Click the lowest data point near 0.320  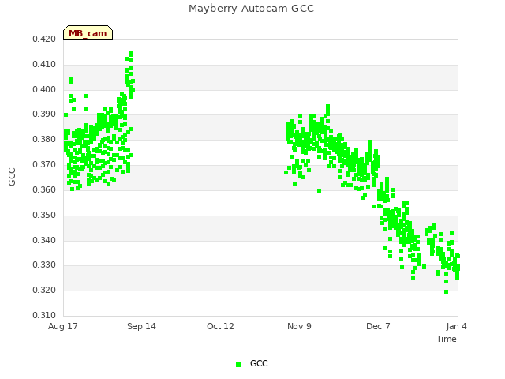click(446, 292)
